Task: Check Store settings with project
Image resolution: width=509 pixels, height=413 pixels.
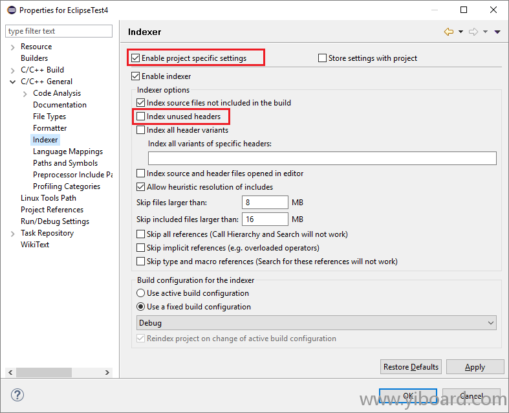Action: click(x=323, y=58)
